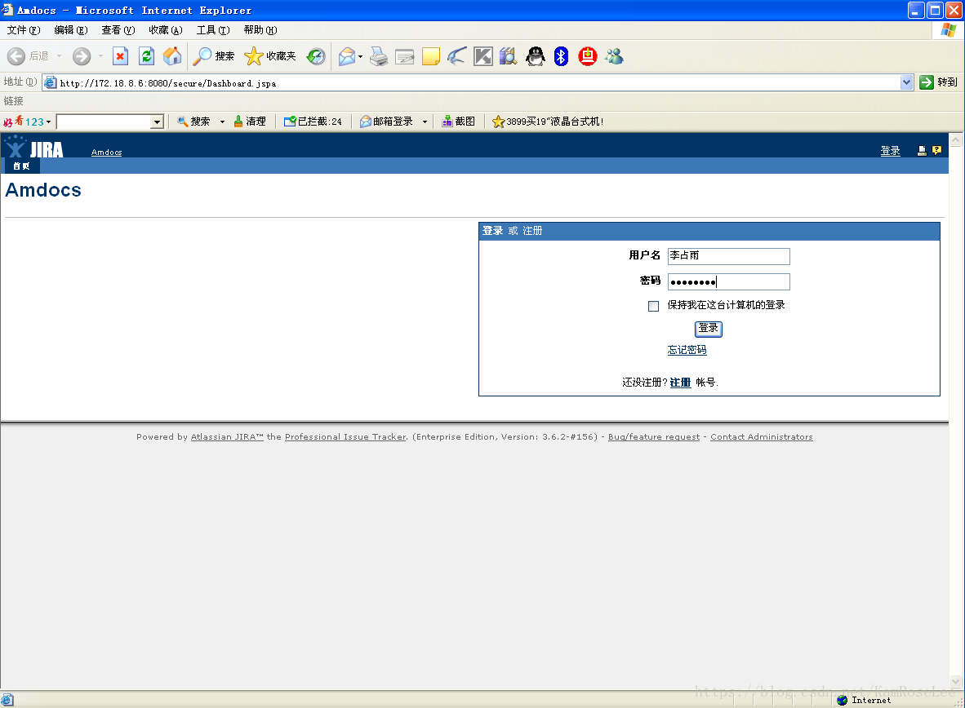Viewport: 965px width, 708px height.
Task: Click the 好123 search input box
Action: pyautogui.click(x=104, y=122)
